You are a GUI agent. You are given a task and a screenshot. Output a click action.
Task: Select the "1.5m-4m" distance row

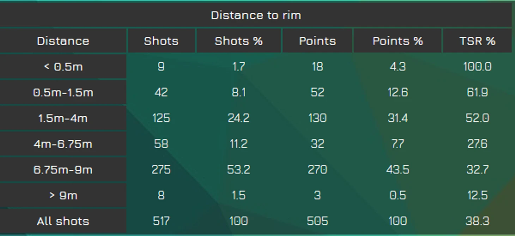(63, 118)
